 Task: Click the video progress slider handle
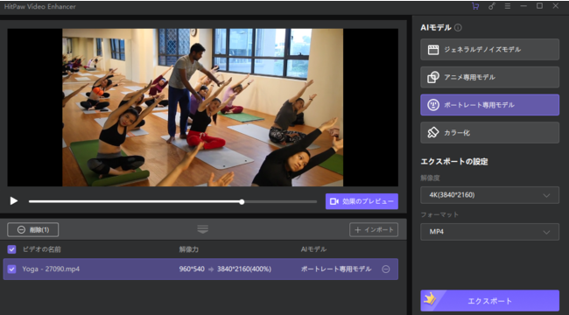pos(242,202)
